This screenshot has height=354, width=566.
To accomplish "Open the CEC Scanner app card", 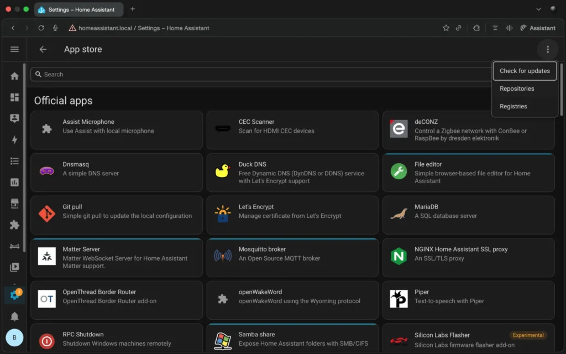I will [292, 130].
